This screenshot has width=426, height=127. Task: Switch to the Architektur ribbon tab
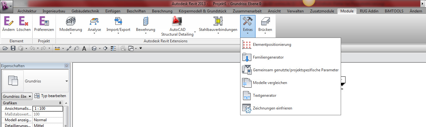click(x=28, y=11)
